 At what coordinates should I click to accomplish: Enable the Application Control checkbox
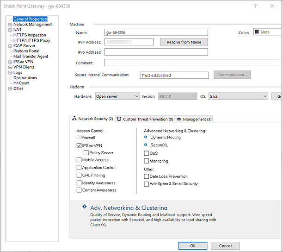coord(79,167)
